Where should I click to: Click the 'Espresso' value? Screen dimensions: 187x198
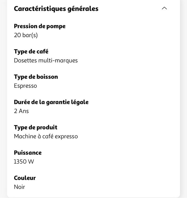pos(25,86)
